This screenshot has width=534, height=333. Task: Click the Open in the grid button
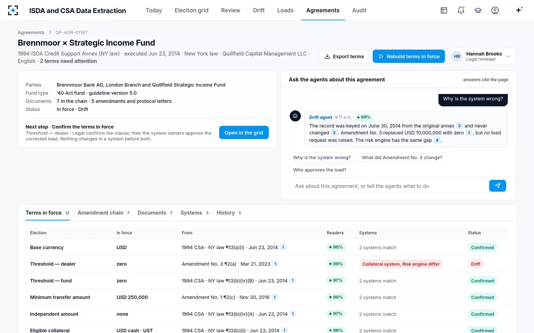pos(244,133)
